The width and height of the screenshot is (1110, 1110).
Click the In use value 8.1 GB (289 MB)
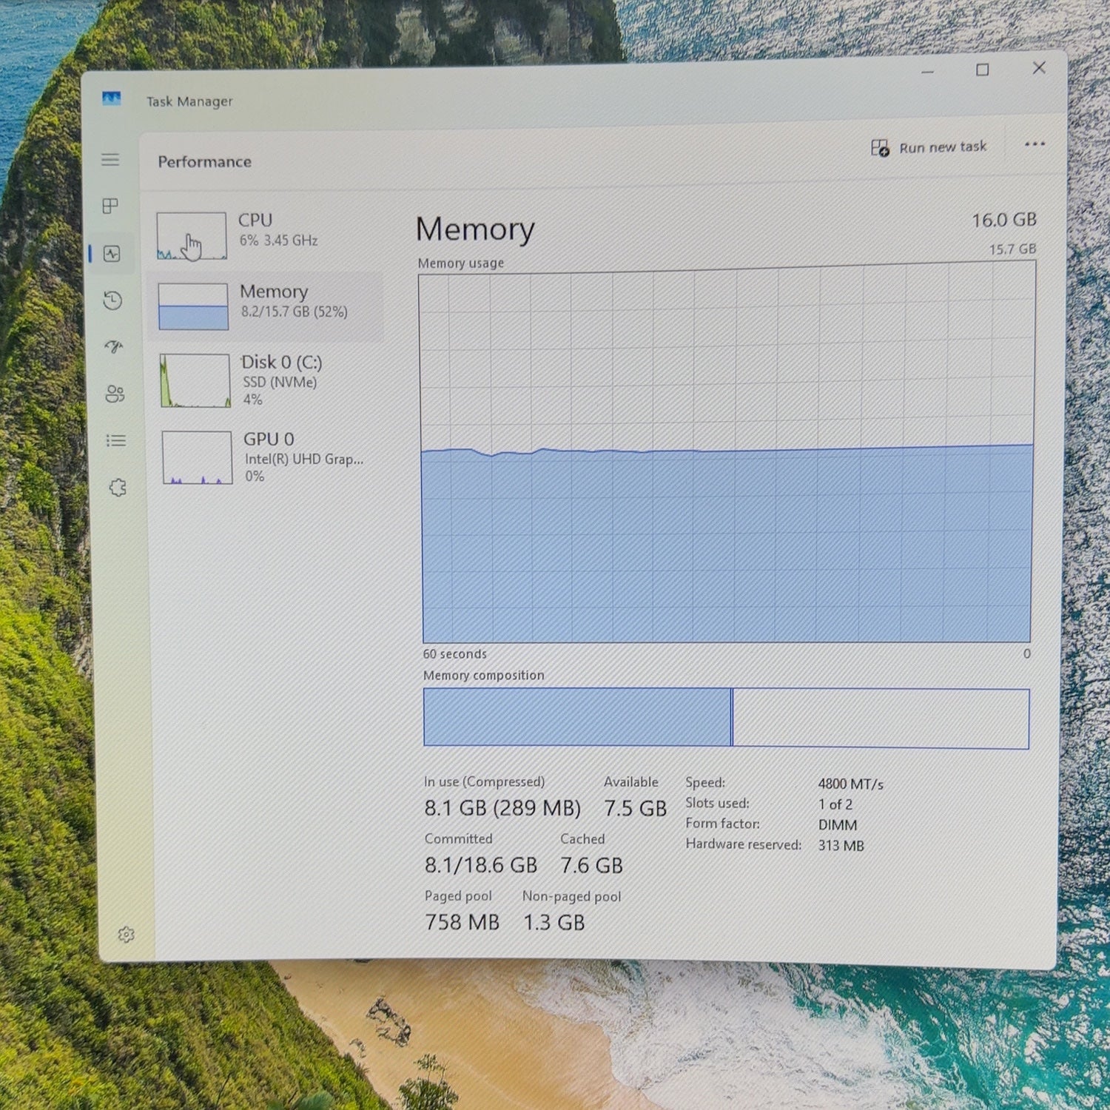(502, 808)
